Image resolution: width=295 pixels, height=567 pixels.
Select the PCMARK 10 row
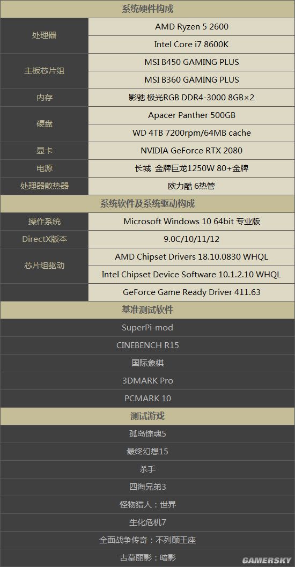point(147,399)
